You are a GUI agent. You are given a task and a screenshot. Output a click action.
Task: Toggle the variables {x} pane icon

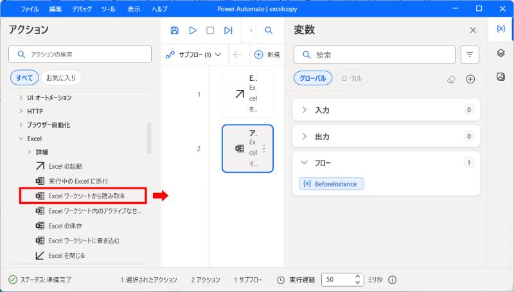[501, 29]
